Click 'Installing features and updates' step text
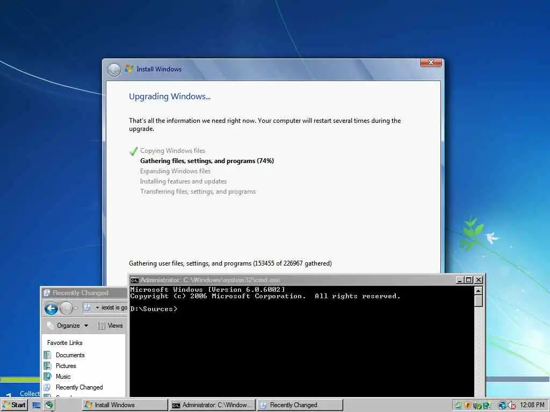This screenshot has height=412, width=550. (x=183, y=181)
